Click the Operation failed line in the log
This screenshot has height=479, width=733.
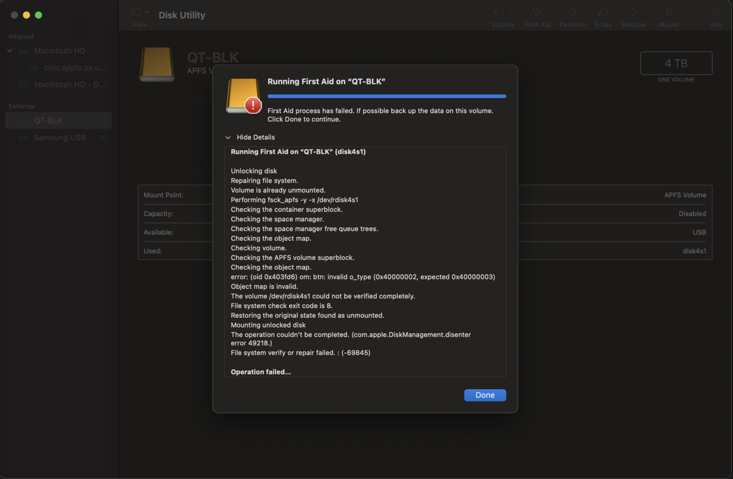tap(261, 372)
